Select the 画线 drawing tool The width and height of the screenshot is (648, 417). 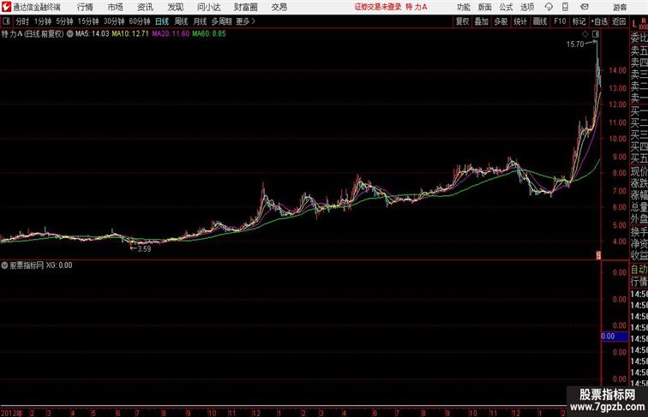click(540, 21)
